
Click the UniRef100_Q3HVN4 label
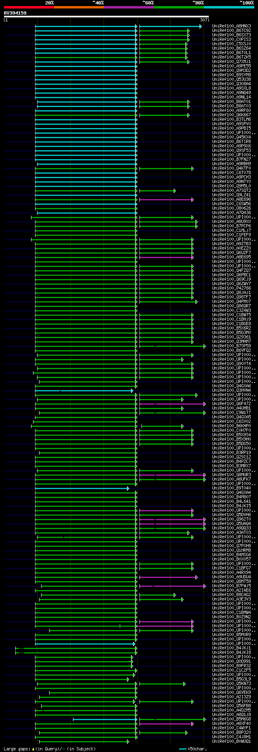(x=231, y=391)
